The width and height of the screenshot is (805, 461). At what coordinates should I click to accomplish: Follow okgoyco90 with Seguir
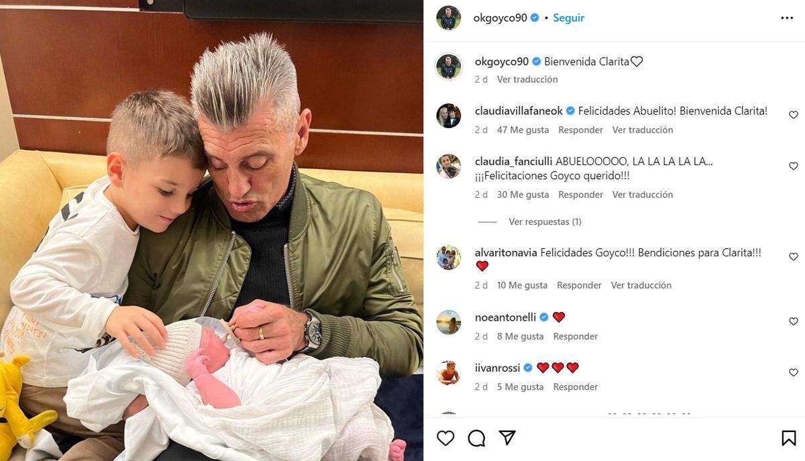[568, 18]
